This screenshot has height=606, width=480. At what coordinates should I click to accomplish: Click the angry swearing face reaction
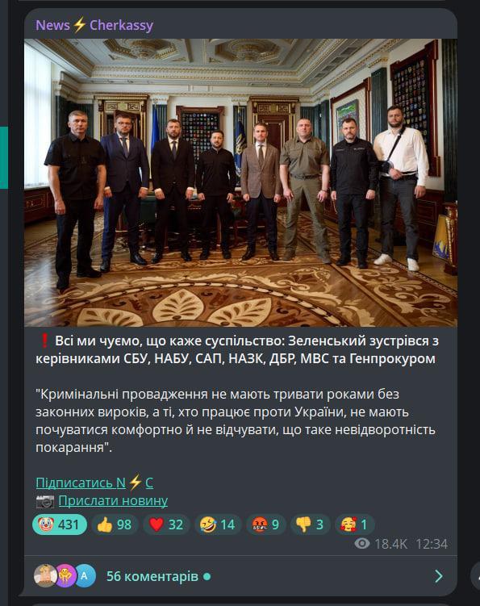tap(266, 525)
